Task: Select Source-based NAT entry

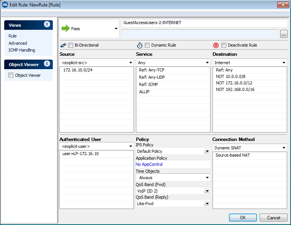Action: pyautogui.click(x=249, y=155)
